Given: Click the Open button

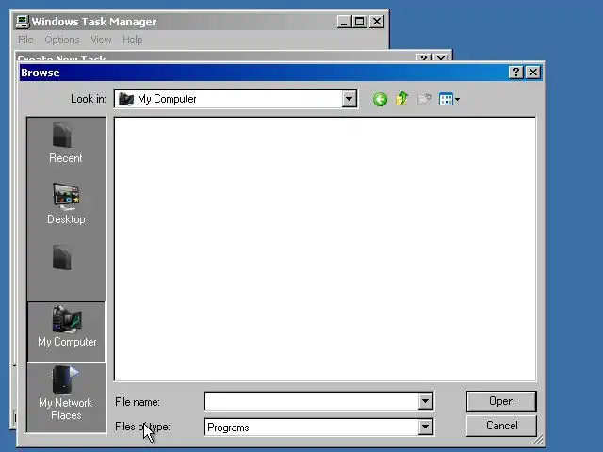Looking at the screenshot, I should click(501, 401).
